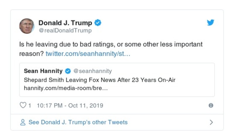The image size is (234, 140).
Task: Click Sean Hannity's verified badge
Action: click(68, 71)
